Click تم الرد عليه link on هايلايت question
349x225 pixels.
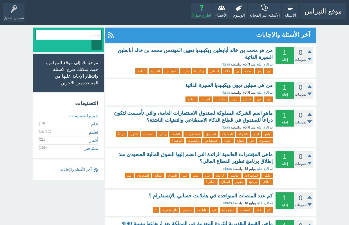click(265, 203)
